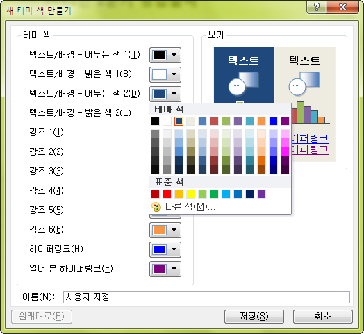Screen dimensions: 364x334
Task: Select standard color dark red
Action: pyautogui.click(x=156, y=194)
